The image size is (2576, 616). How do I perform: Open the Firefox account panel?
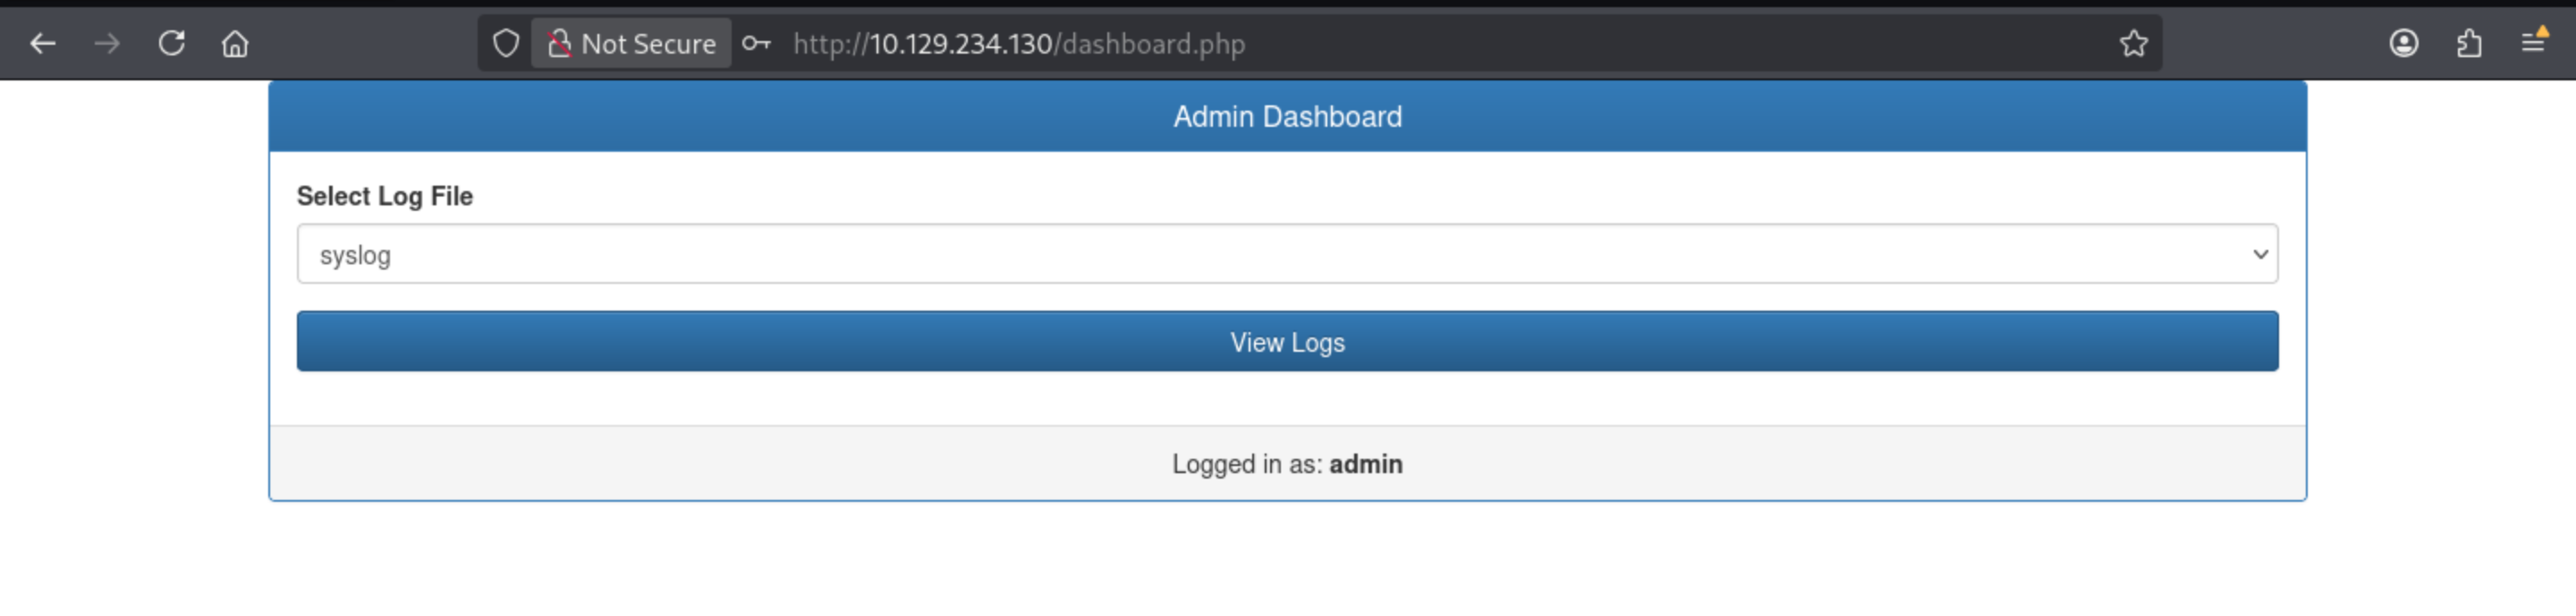pos(2404,44)
